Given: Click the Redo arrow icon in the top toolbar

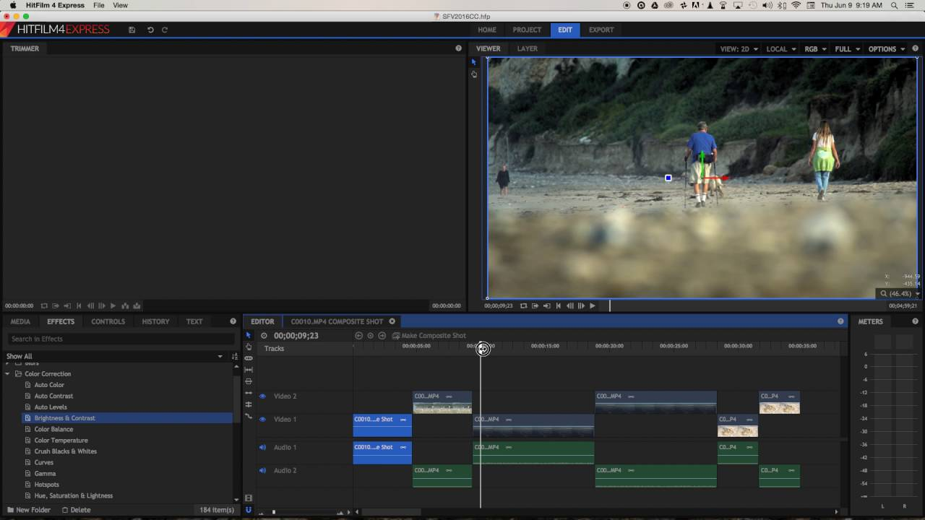Looking at the screenshot, I should pos(165,30).
